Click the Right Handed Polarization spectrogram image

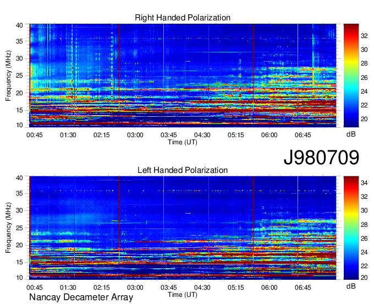click(183, 75)
